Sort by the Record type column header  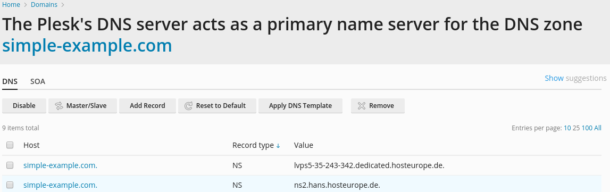(253, 145)
